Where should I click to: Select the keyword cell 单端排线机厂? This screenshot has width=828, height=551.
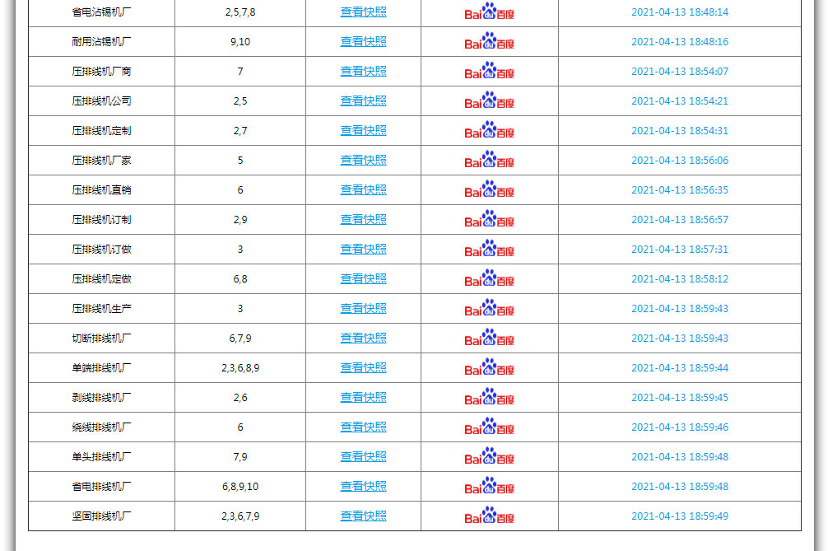pos(101,367)
